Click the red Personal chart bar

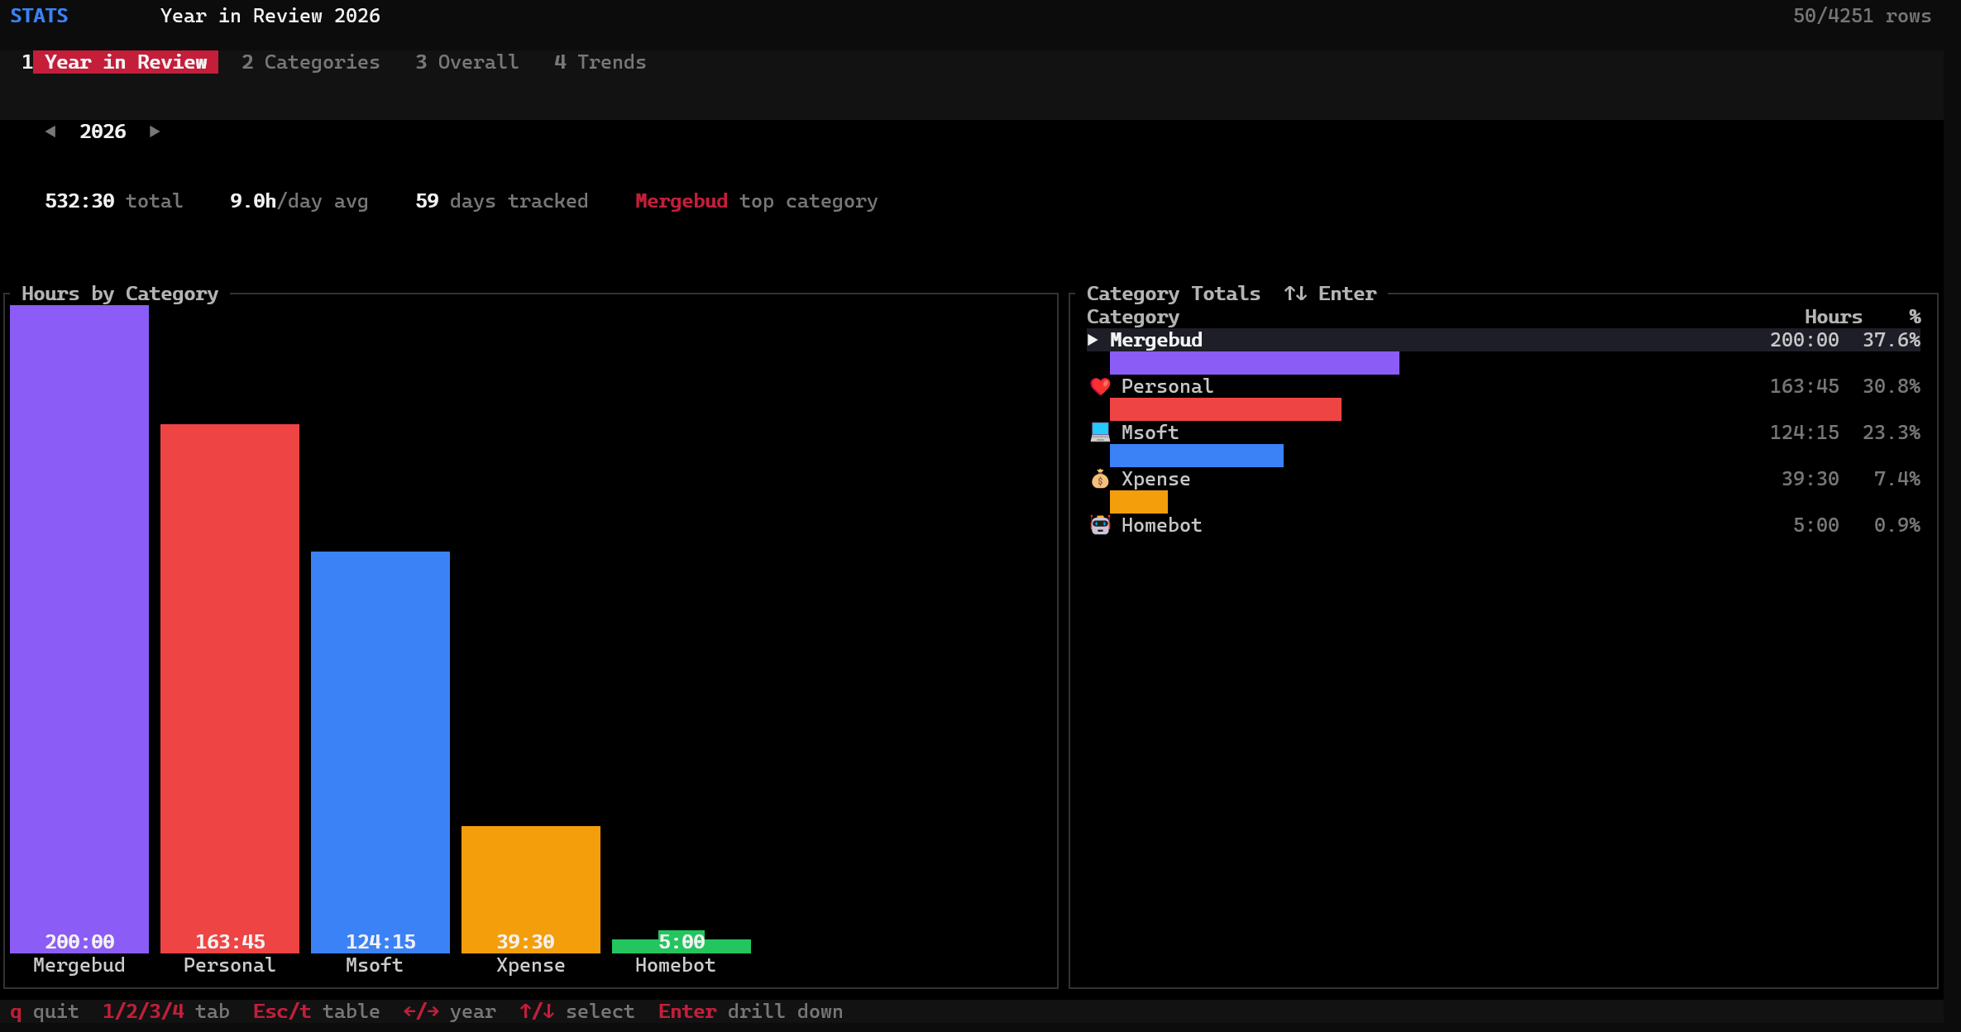pyautogui.click(x=230, y=689)
